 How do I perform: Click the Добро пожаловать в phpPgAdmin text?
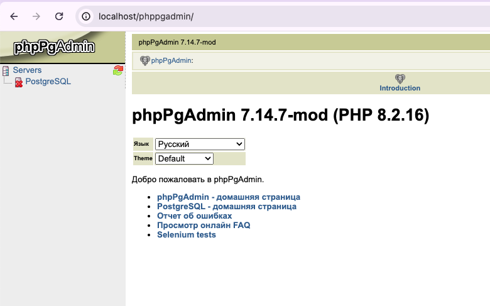coord(198,180)
